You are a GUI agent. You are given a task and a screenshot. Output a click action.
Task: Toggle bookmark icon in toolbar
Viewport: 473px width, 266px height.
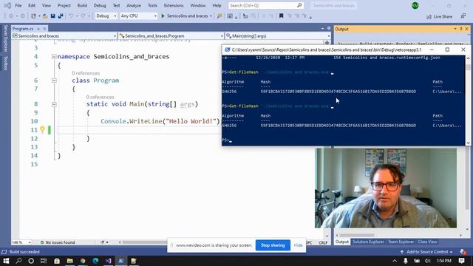(x=281, y=16)
